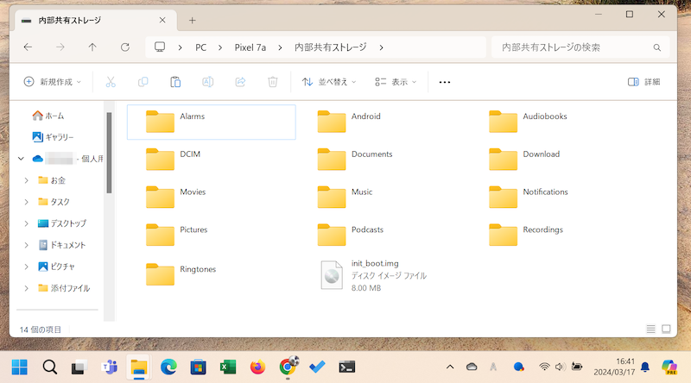The image size is (691, 383).
Task: Go up one folder level with up arrow
Action: pos(92,47)
